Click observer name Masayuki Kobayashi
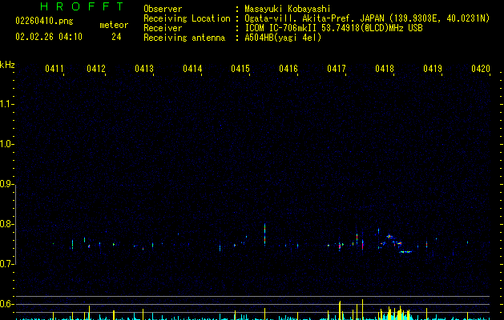 click(288, 9)
